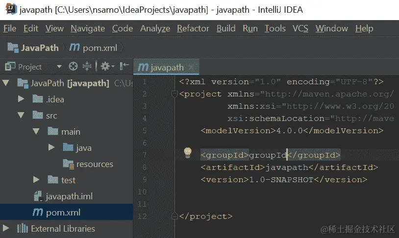
Task: Click the javapath.iml file icon
Action: (x=38, y=196)
